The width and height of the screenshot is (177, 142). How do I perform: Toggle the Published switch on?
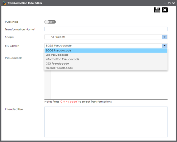(50, 22)
